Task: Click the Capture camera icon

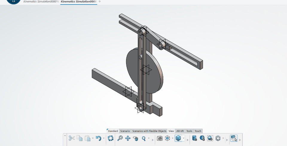Action: point(160,138)
